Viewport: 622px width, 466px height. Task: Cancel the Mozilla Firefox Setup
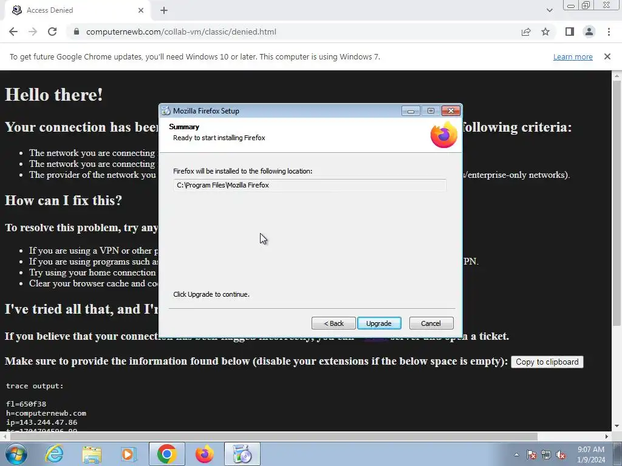pyautogui.click(x=431, y=323)
